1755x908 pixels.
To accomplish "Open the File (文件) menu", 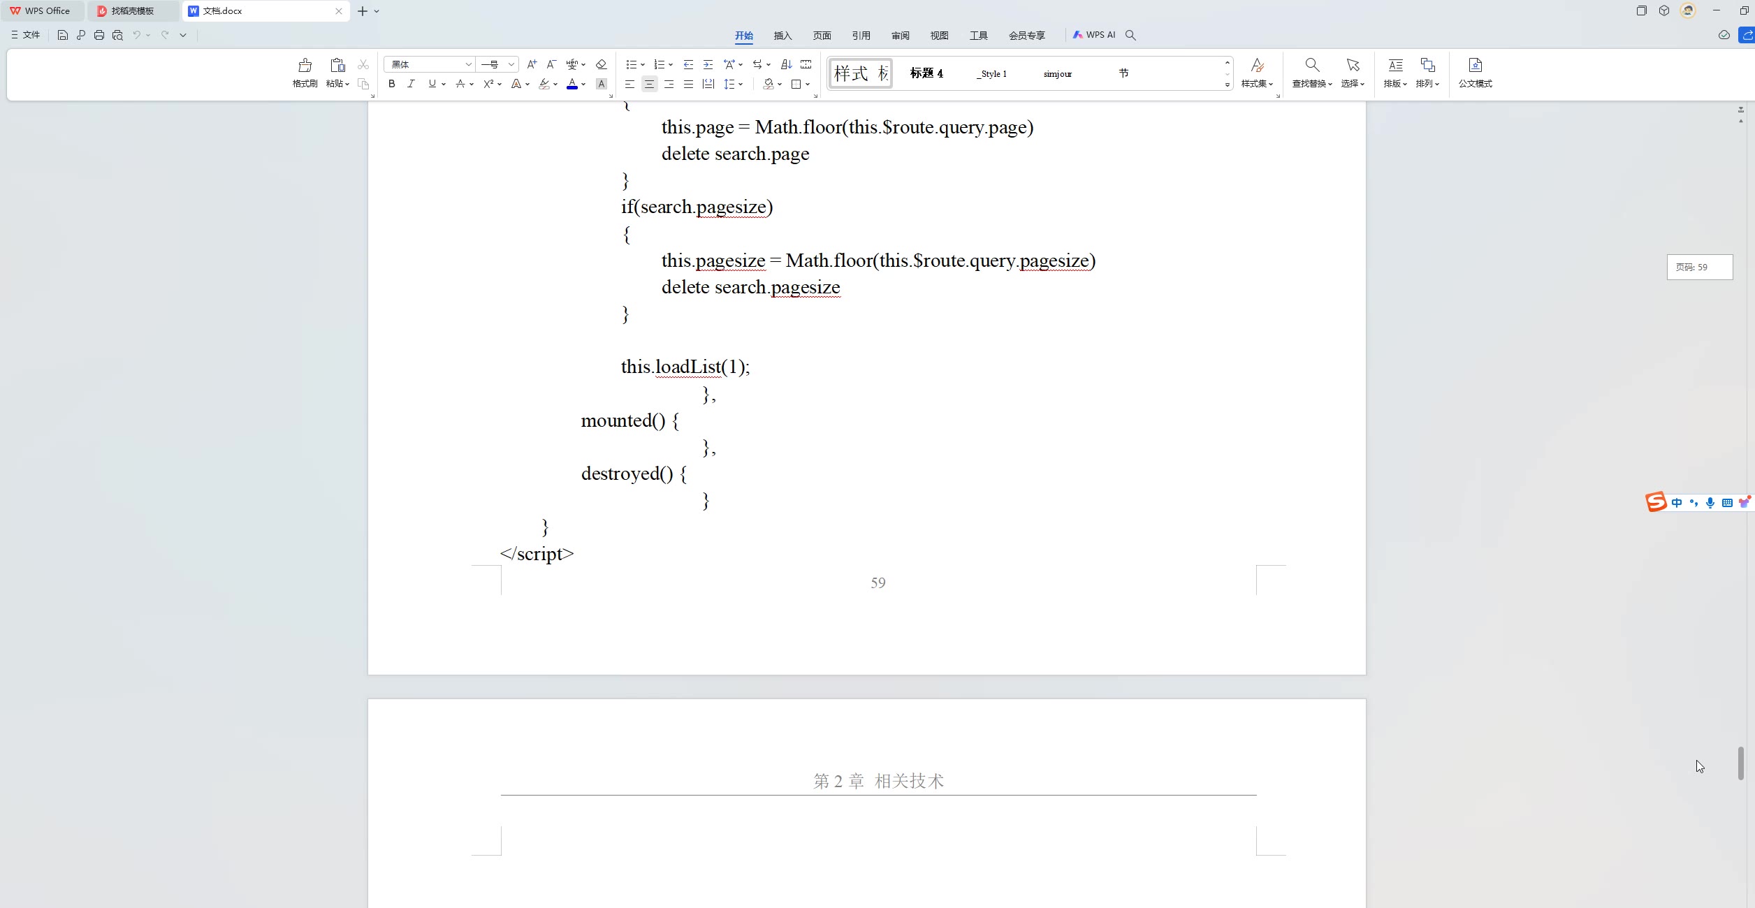I will point(26,35).
